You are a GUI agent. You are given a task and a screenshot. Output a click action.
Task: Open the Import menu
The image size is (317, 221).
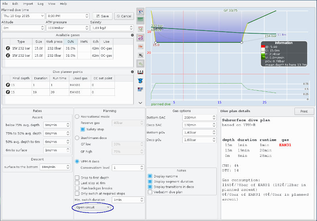[x=28, y=4]
